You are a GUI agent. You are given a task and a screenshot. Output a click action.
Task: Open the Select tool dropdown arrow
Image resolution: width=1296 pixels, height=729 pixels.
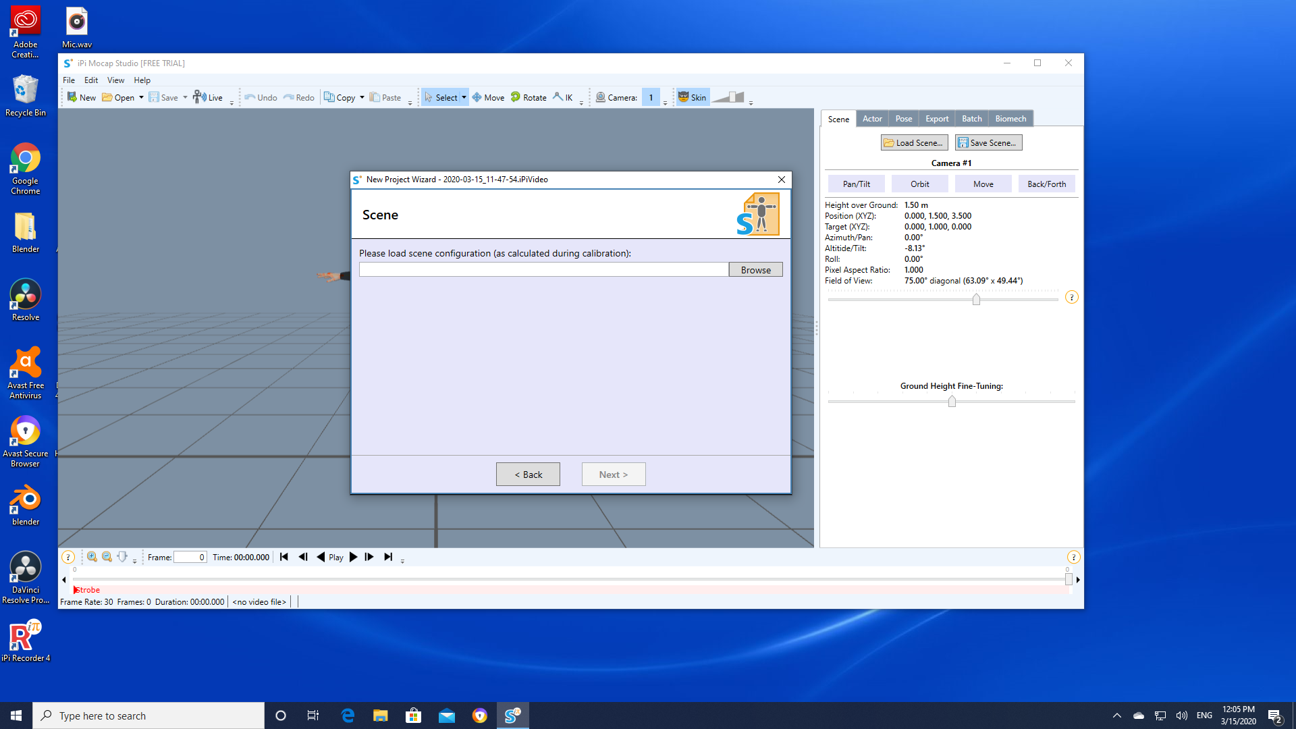tap(464, 97)
